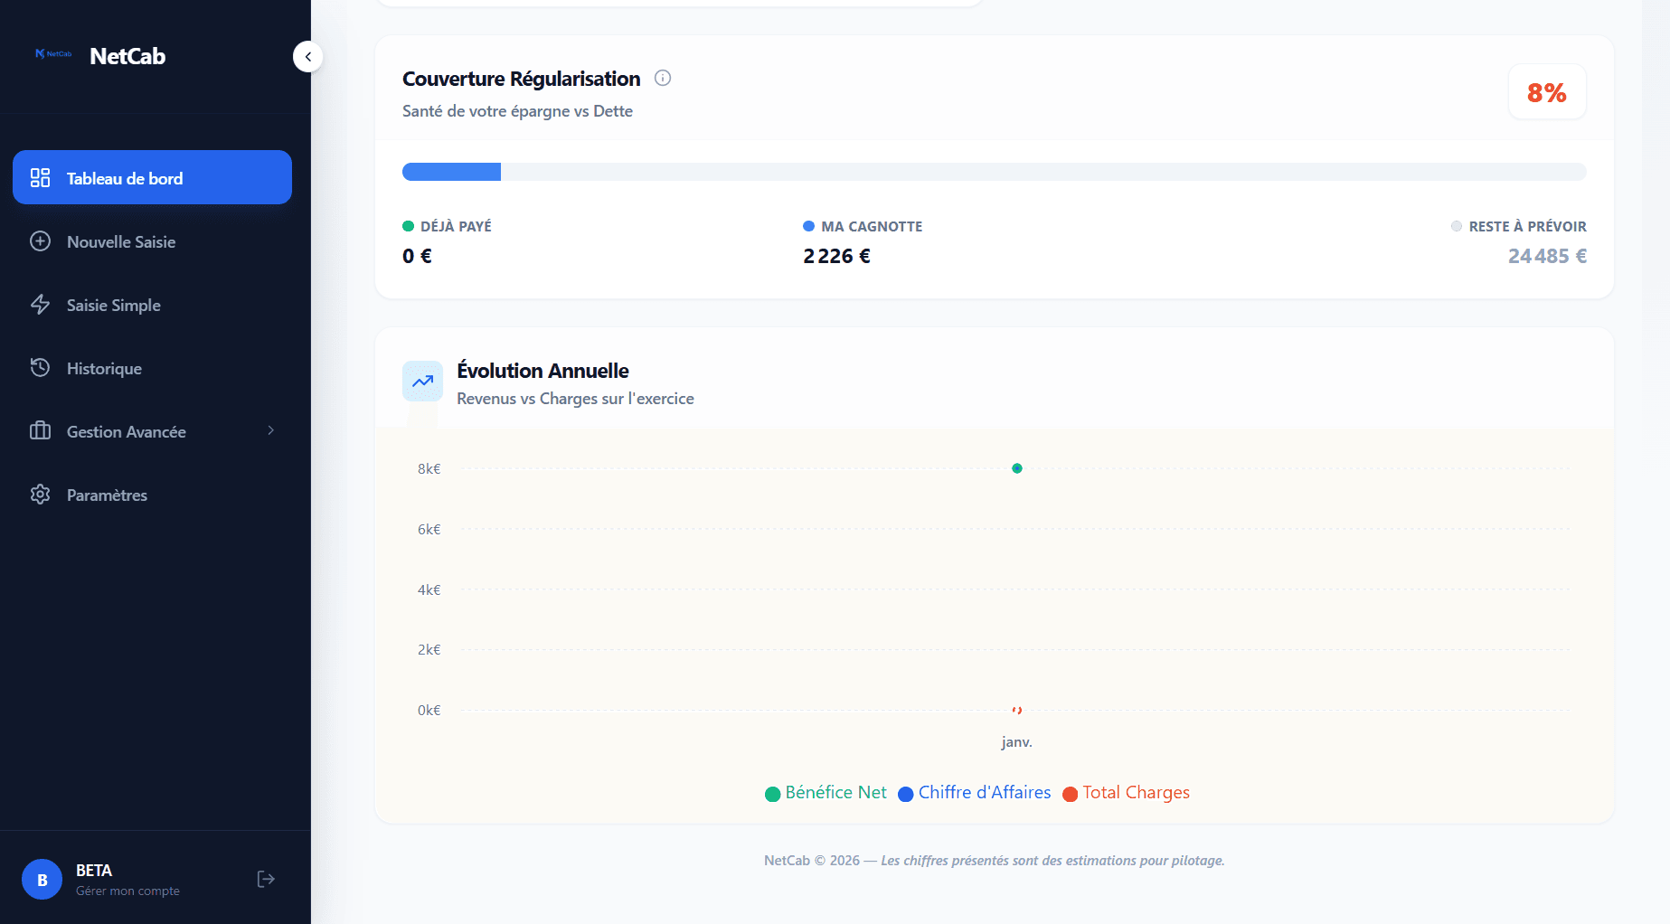Click the NetCab logo icon

point(52,54)
